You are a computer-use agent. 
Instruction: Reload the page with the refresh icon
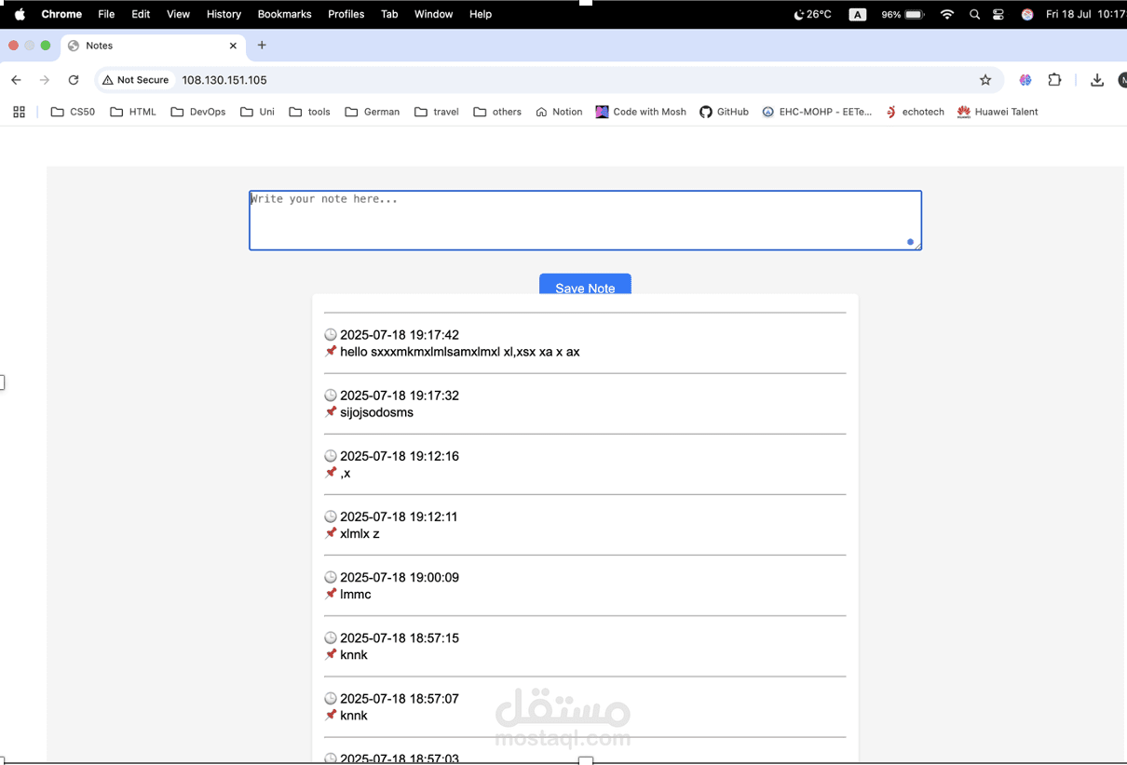[x=74, y=80]
